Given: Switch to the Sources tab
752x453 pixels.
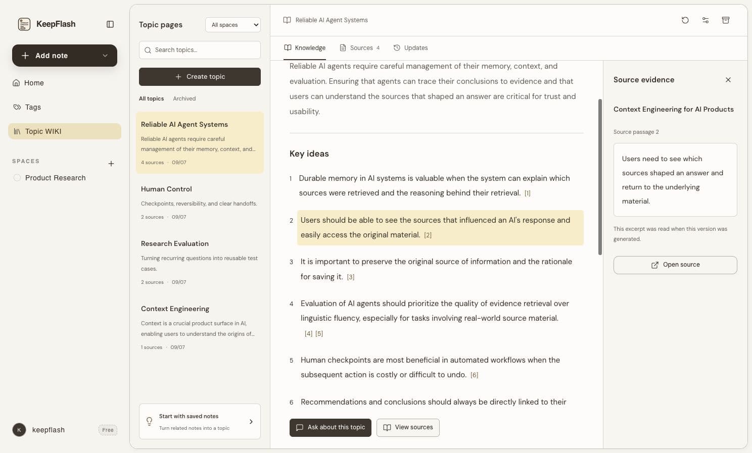Looking at the screenshot, I should click(x=360, y=48).
